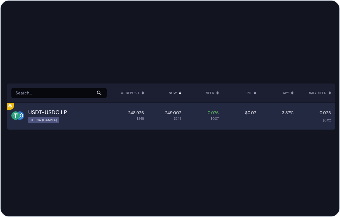Select the $0.07 under yield
The height and width of the screenshot is (217, 340).
[x=215, y=118]
